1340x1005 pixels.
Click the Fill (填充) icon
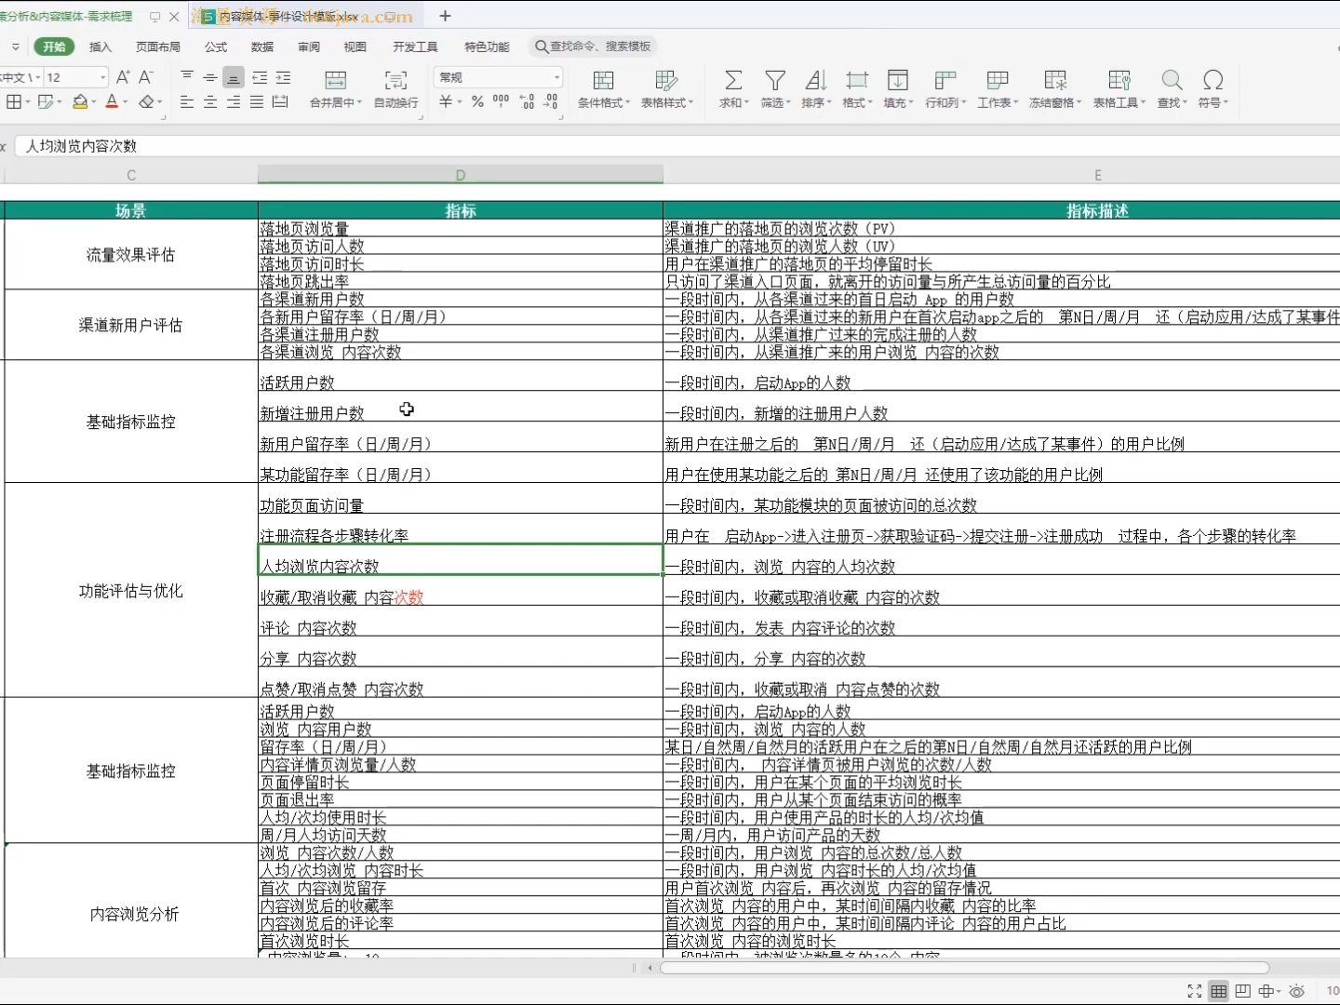[x=898, y=80]
